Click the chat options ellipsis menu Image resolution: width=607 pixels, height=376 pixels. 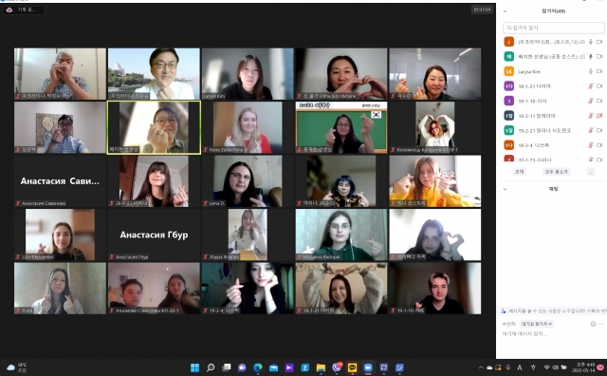601,324
